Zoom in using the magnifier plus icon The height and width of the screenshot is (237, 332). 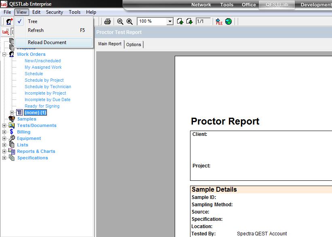point(129,21)
